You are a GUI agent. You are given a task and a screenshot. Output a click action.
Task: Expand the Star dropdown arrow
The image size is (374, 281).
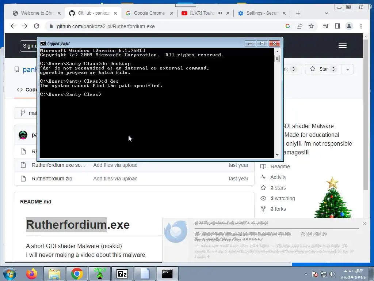(348, 69)
